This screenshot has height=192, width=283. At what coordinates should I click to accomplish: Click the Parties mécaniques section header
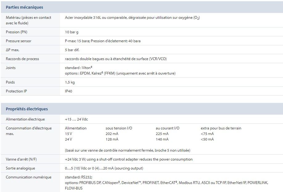[24, 7]
